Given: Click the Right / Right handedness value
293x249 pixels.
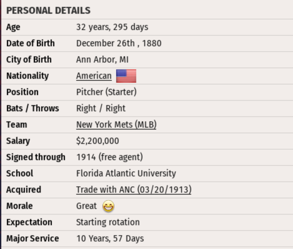Looking at the screenshot, I should pyautogui.click(x=101, y=108).
